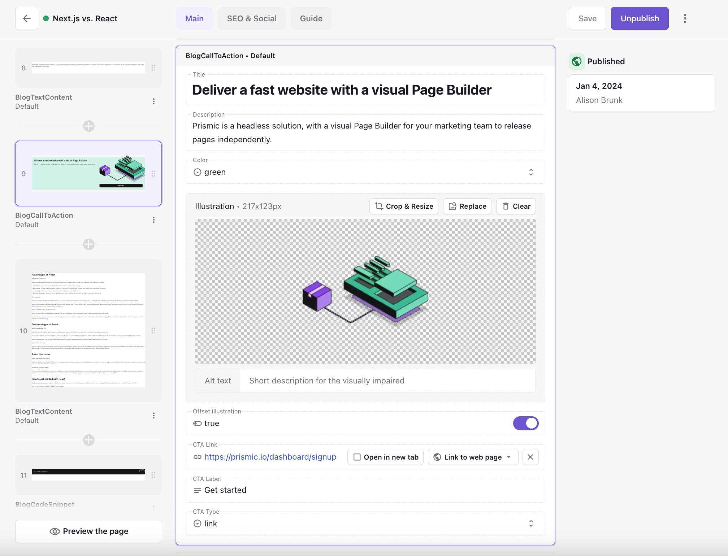Click the back arrow to exit the editor

click(26, 18)
